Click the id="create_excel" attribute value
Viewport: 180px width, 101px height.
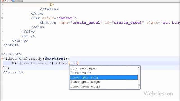click(128, 23)
